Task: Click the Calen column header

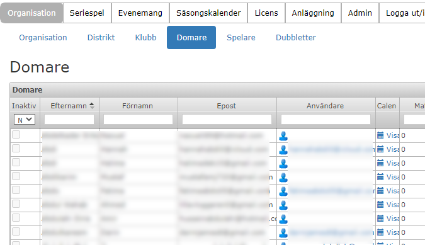Action: click(387, 106)
